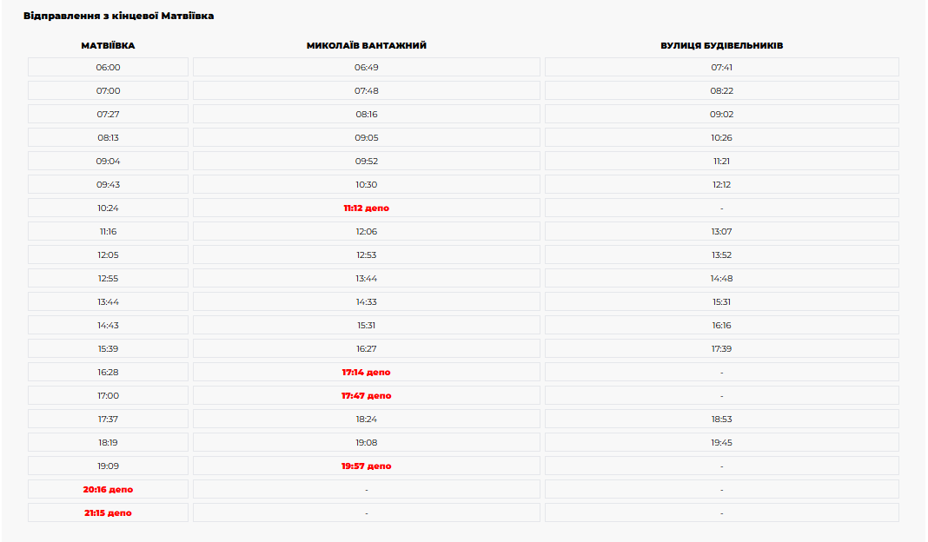928x542 pixels.
Task: Select the 14:43 Матвіївка departure time
Action: 108,326
